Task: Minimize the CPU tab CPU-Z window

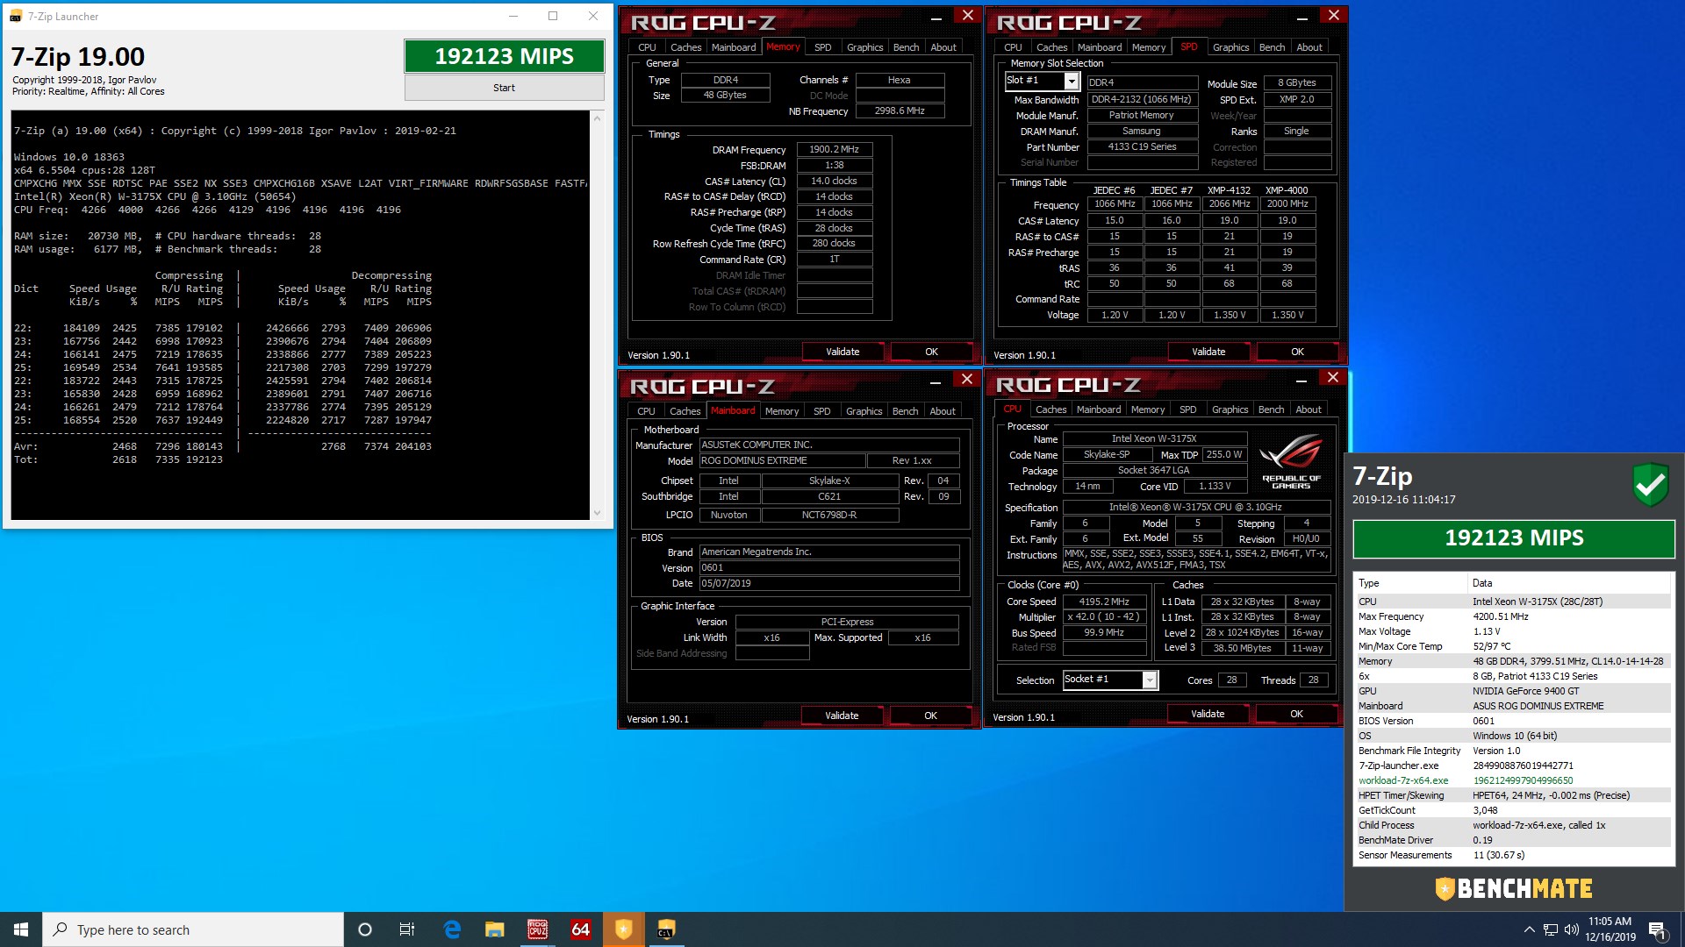Action: 1301,378
